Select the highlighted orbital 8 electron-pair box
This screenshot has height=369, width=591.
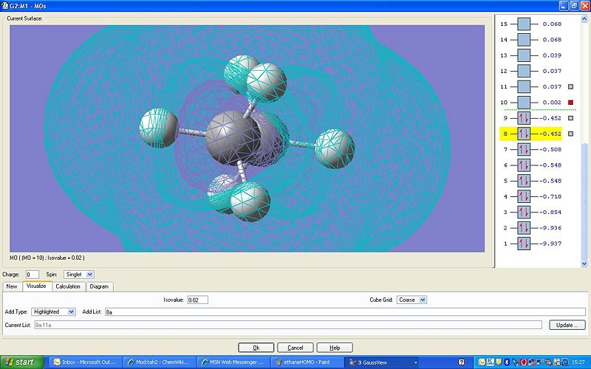524,134
